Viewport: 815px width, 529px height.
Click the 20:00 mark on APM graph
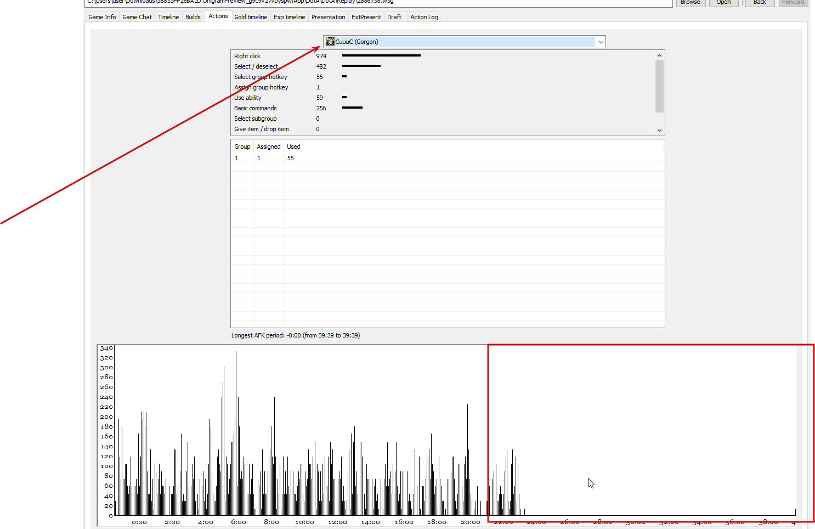(x=471, y=522)
